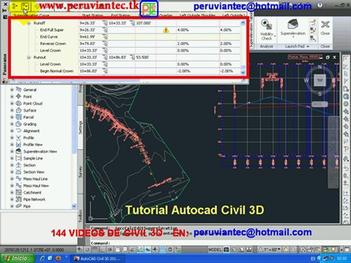Click the toolbar lock icon in status bar

[x=310, y=249]
